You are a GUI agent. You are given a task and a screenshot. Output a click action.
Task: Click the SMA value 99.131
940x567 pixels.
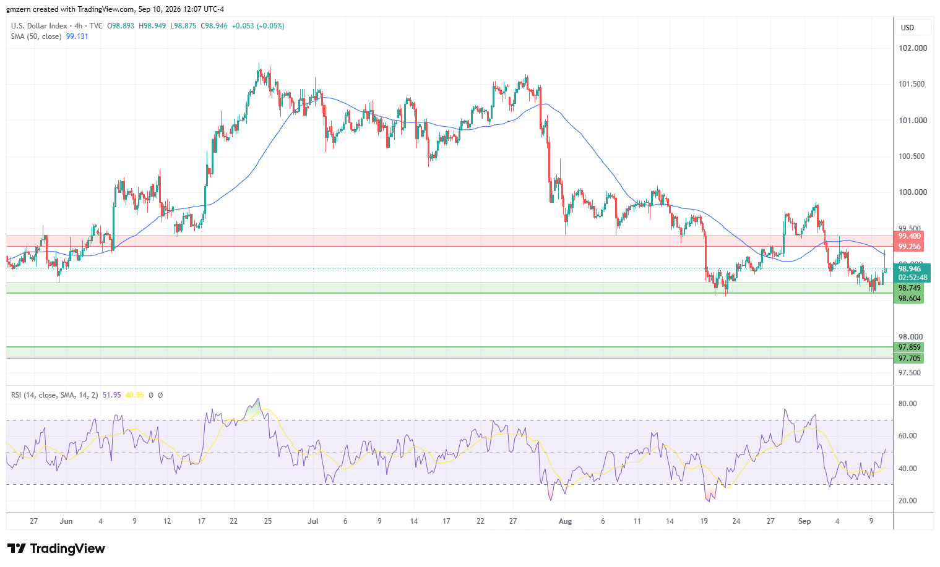tap(77, 36)
